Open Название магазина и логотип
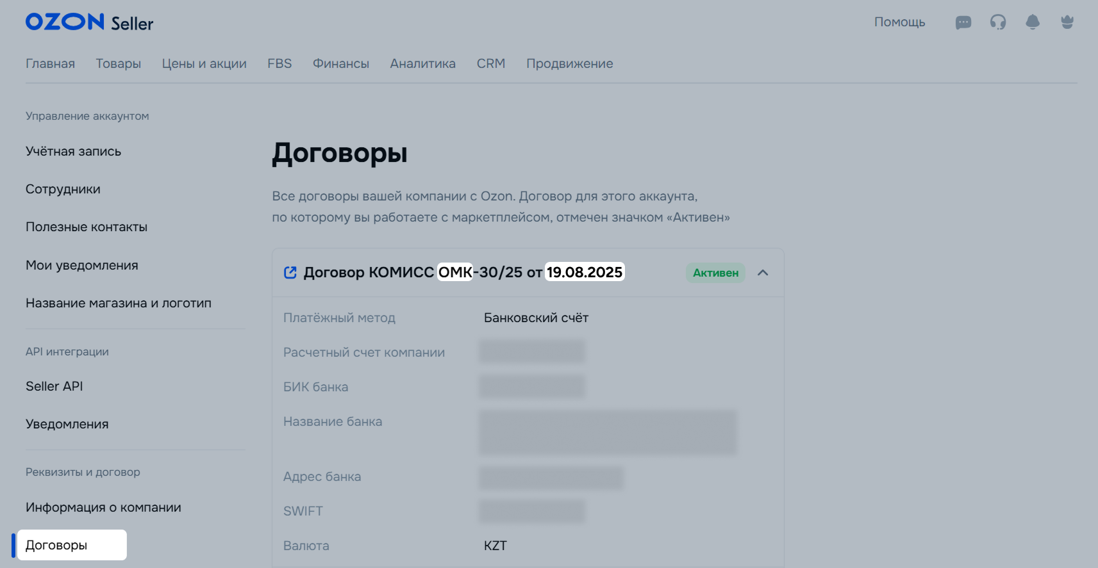This screenshot has width=1098, height=568. tap(119, 304)
